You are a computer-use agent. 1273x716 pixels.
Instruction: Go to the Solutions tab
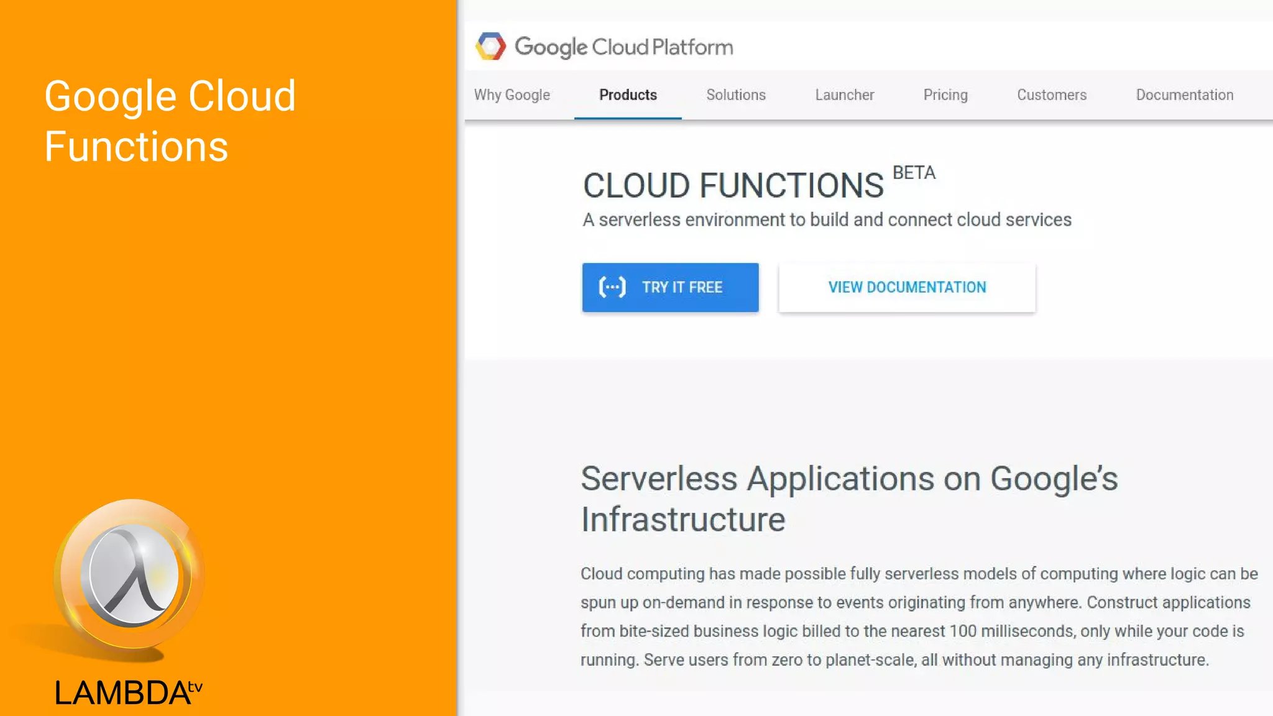point(736,95)
